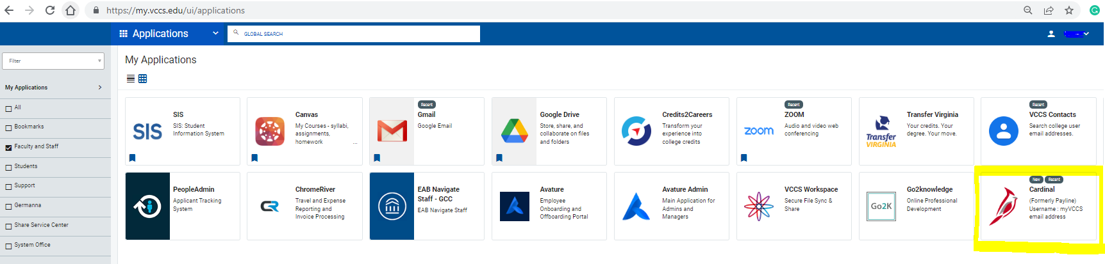Open VCCS Contacts person icon
This screenshot has height=264, width=1105.
[x=1004, y=132]
